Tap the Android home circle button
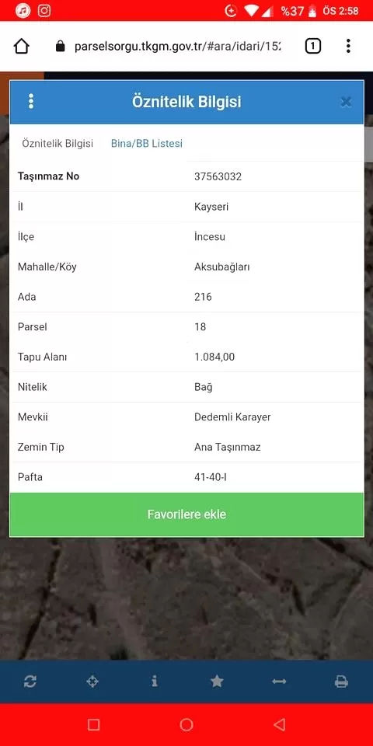373x746 pixels. [186, 724]
